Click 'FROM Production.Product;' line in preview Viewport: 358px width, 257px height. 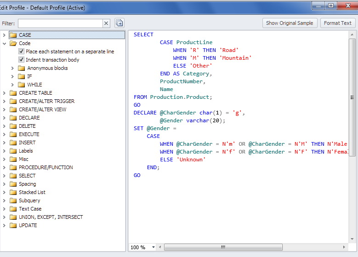(173, 97)
